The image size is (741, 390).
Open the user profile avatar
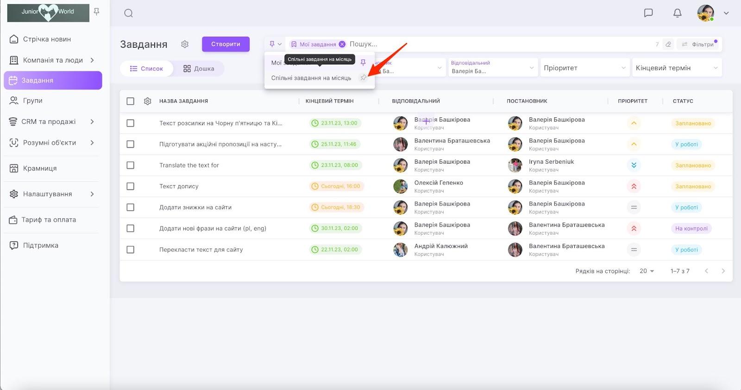705,13
